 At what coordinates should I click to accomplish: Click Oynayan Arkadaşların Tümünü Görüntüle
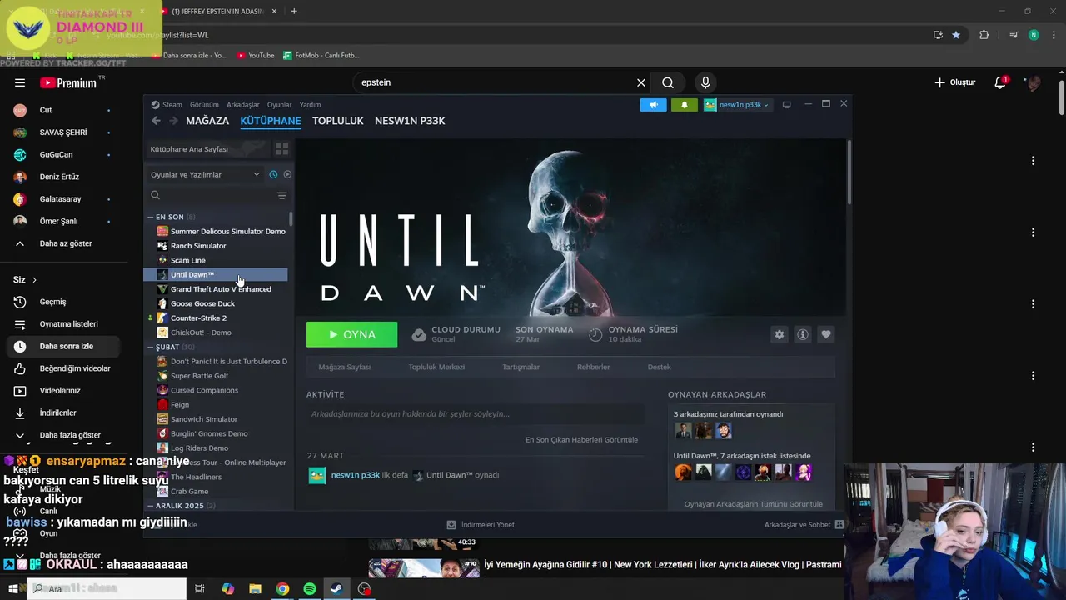coord(753,504)
